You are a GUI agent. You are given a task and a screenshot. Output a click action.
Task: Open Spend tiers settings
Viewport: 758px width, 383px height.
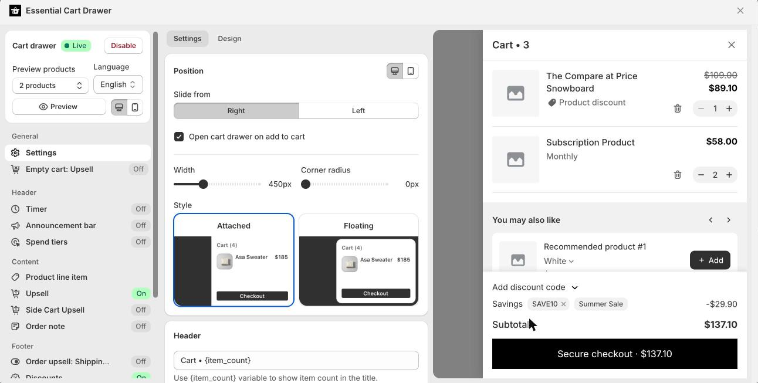(x=77, y=242)
